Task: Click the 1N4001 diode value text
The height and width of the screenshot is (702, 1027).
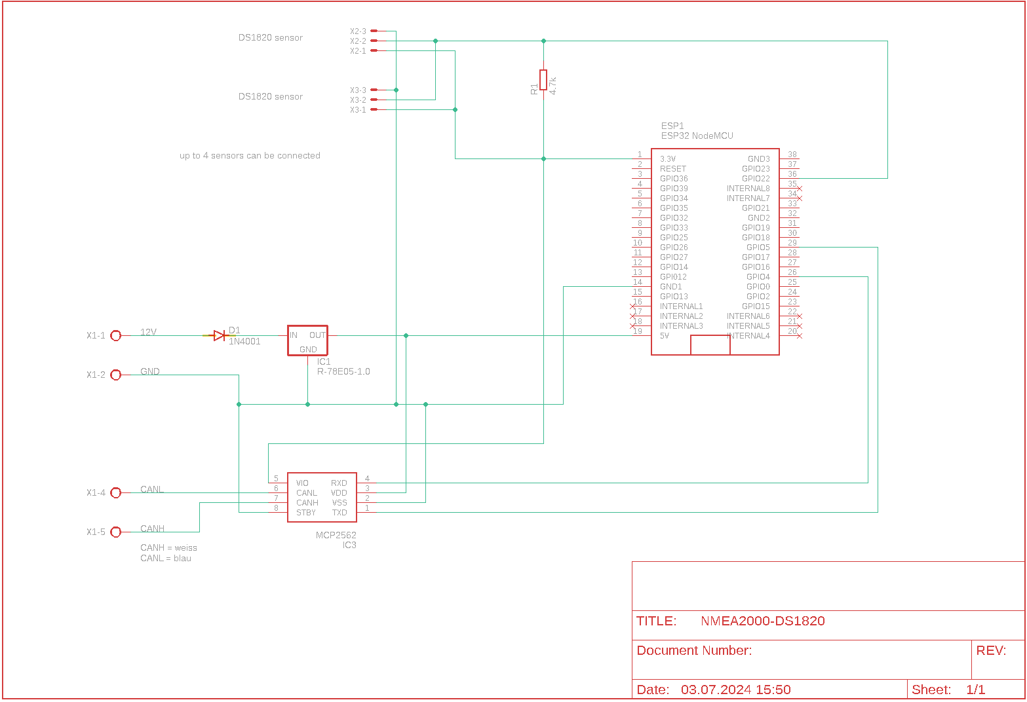Action: (244, 341)
